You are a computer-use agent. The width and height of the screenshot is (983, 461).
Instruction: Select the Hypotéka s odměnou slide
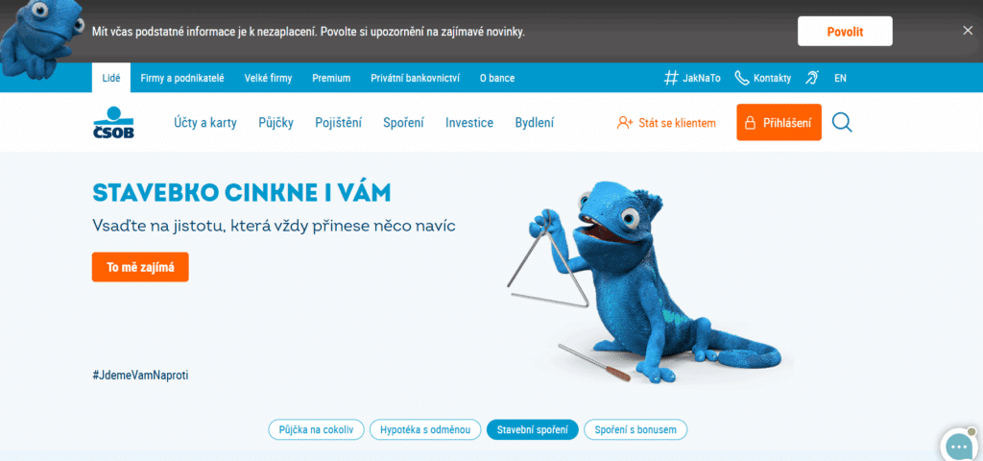pyautogui.click(x=425, y=429)
